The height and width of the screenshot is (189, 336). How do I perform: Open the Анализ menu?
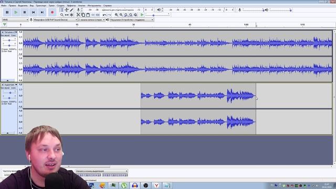[x=82, y=6]
